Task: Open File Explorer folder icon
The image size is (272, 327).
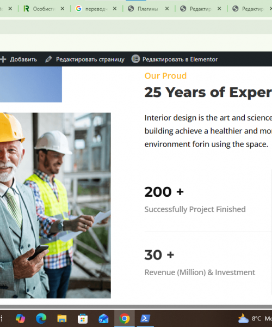Action: 62,318
